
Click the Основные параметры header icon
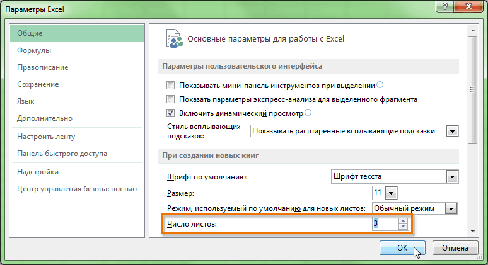pyautogui.click(x=174, y=38)
